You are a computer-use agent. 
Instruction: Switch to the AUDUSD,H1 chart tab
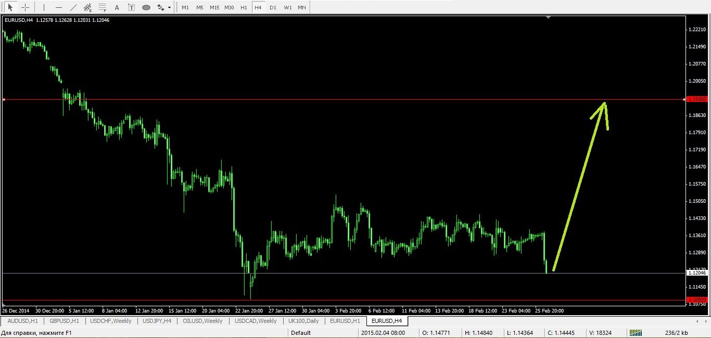pyautogui.click(x=22, y=321)
